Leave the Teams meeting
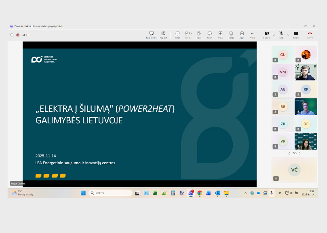 (309, 34)
